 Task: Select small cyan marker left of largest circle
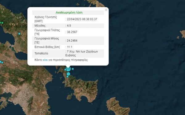coord(65,69)
